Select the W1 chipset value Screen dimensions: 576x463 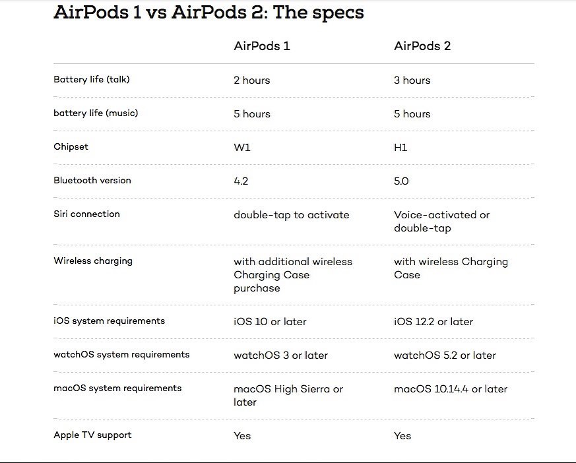tap(242, 147)
